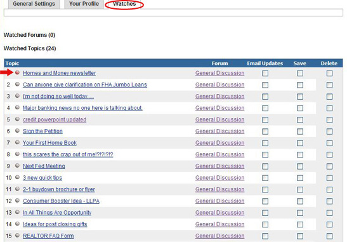Check Delete for Major banking news topic
The width and height of the screenshot is (347, 242).
click(329, 108)
